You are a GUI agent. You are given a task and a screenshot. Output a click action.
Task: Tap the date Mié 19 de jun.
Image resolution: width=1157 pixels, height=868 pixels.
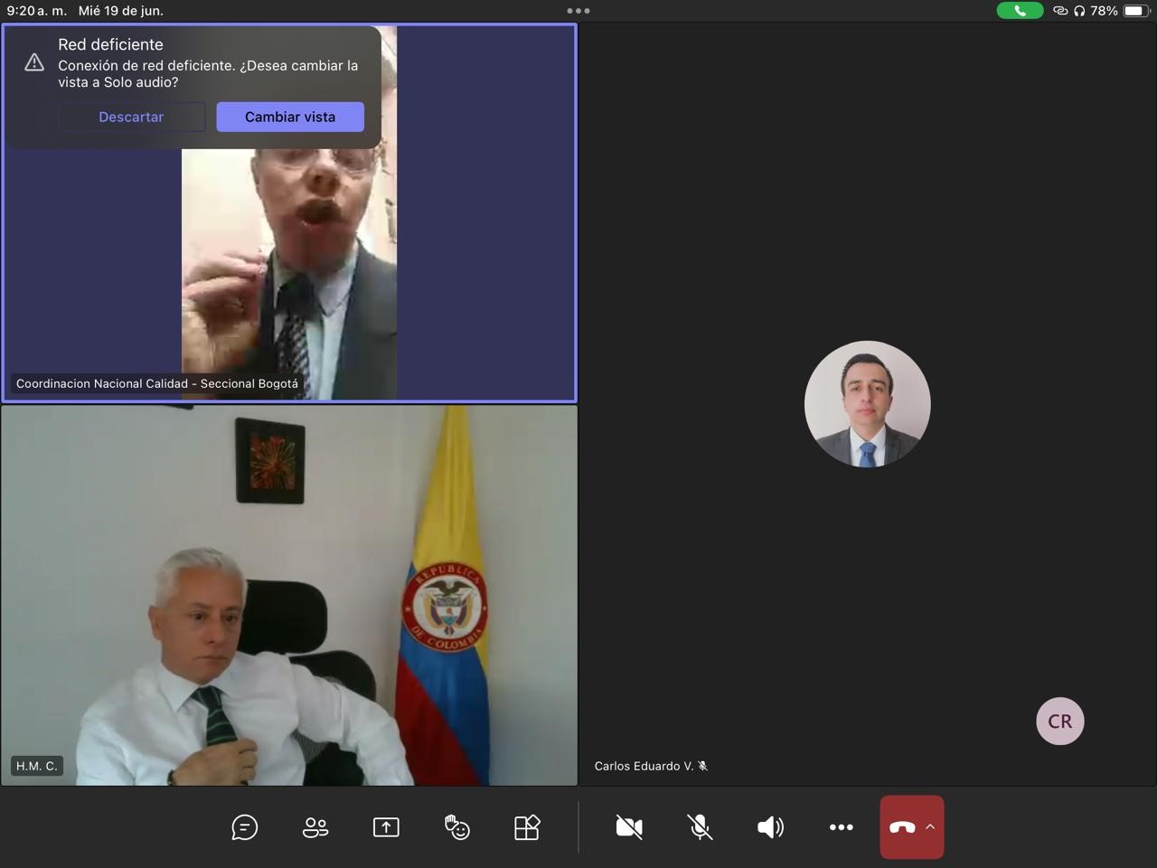point(120,11)
